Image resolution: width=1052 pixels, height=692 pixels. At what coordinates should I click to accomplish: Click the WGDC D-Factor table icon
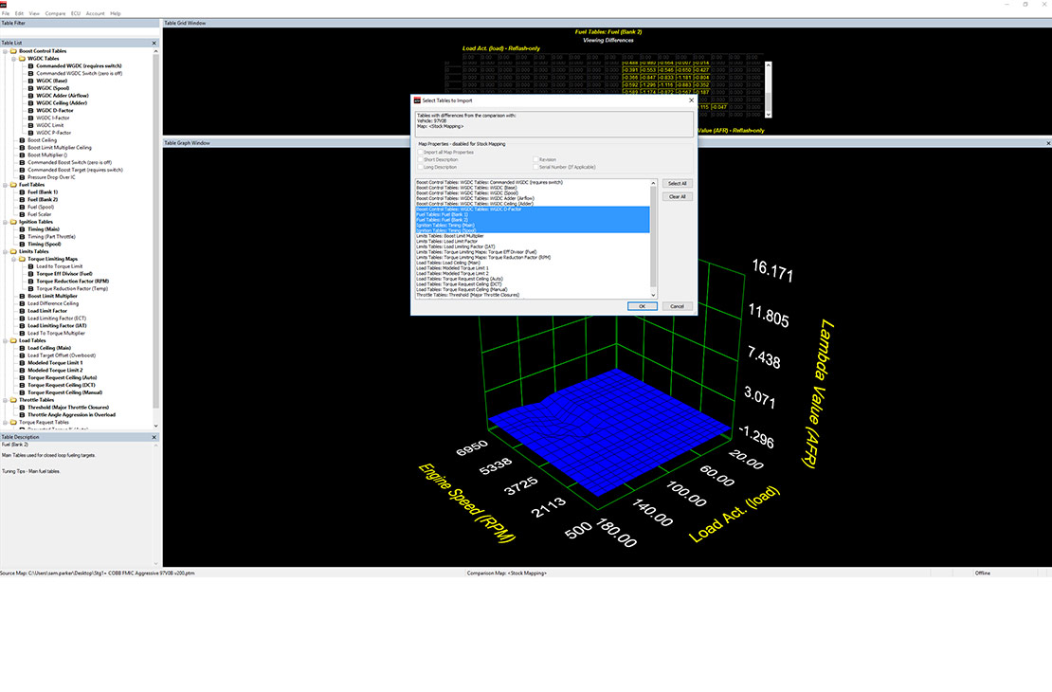point(31,110)
